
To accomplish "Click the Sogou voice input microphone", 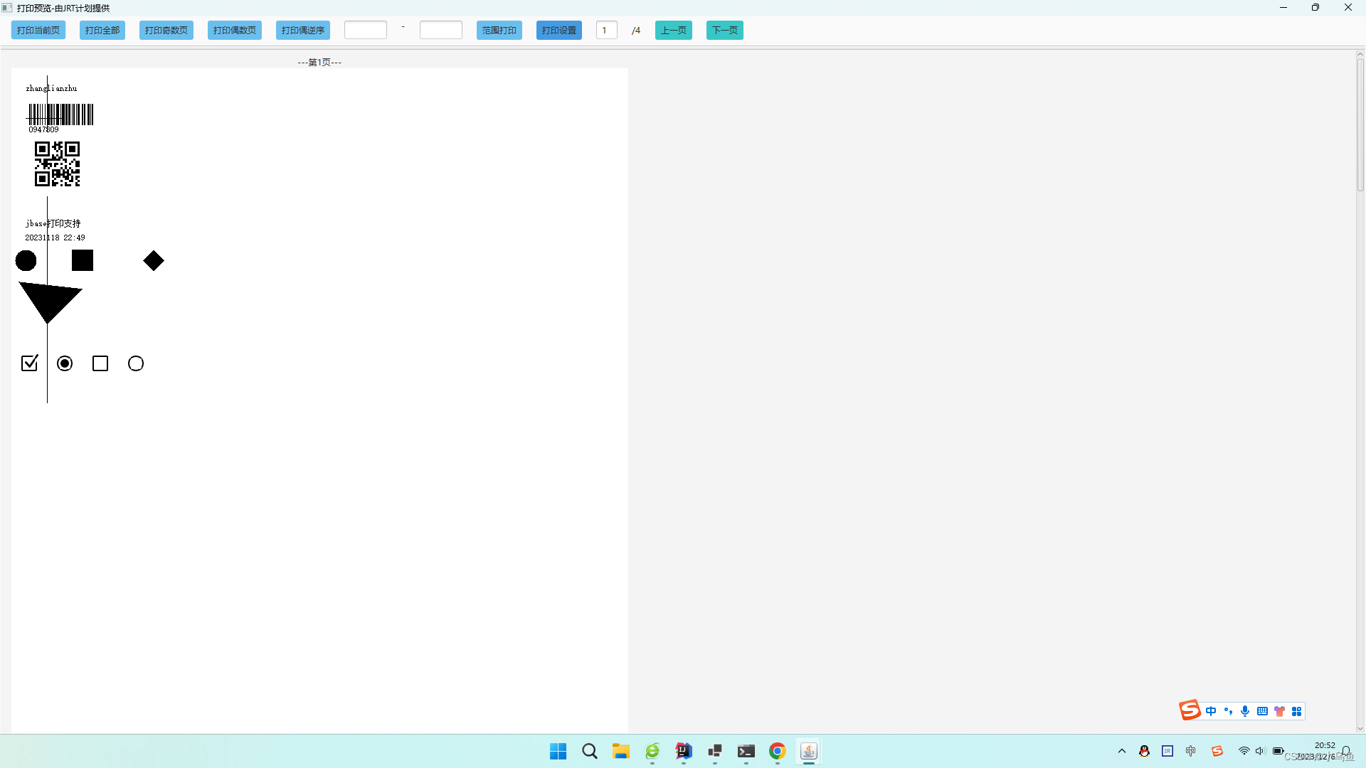I will click(x=1245, y=711).
